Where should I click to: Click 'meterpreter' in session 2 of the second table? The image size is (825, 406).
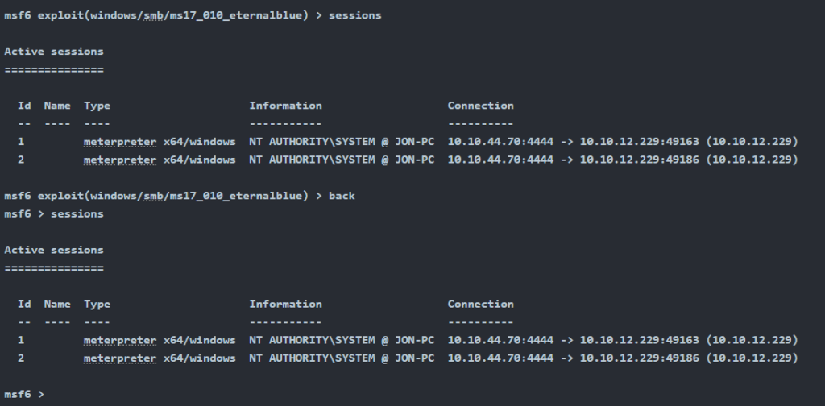[x=120, y=358]
